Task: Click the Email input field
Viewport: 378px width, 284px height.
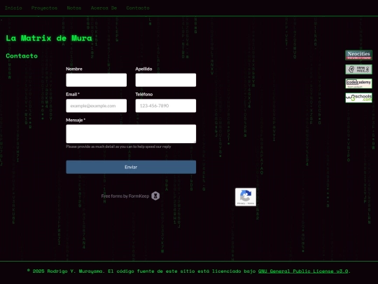Action: tap(96, 105)
